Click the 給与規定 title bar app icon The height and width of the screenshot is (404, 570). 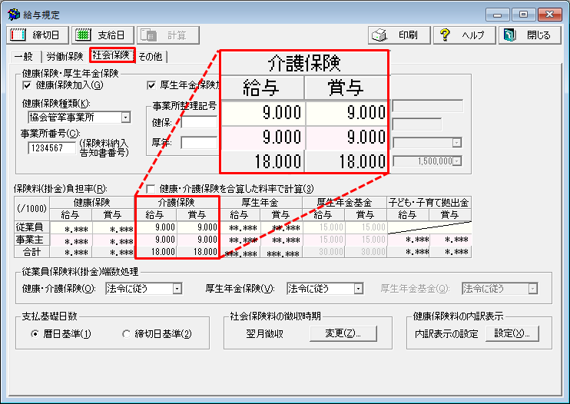coord(13,15)
